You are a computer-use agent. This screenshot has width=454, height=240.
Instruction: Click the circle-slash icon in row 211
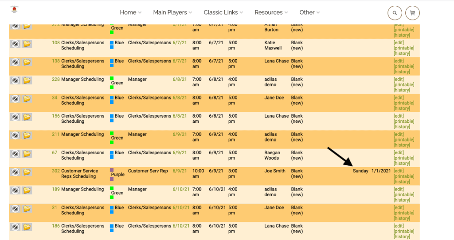tap(16, 135)
